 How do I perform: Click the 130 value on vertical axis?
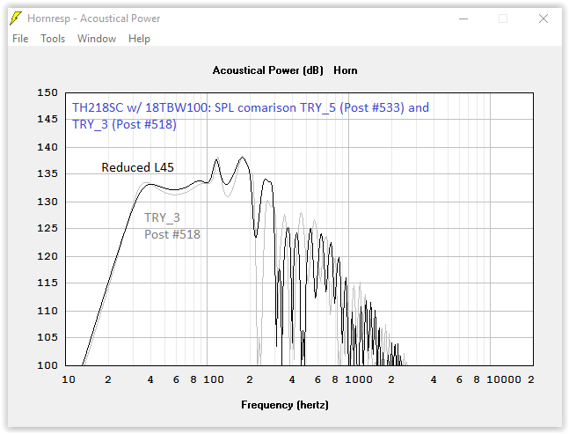click(47, 202)
